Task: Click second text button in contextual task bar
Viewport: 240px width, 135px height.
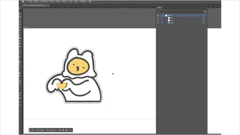Action: 52,130
